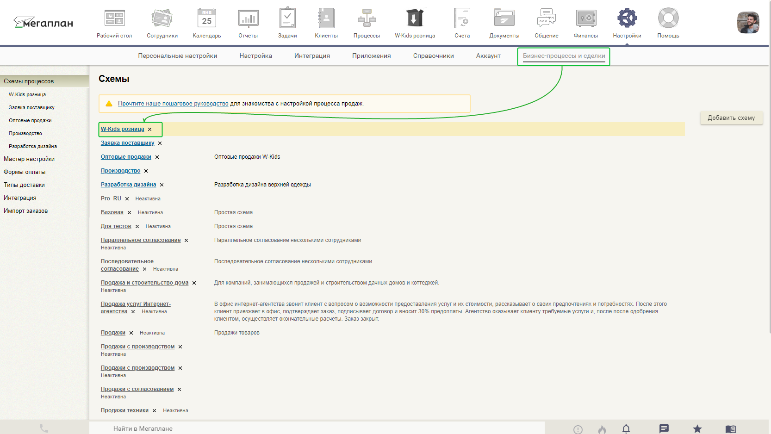Screen dimensions: 771x434
Task: Switch to the Справочники tab
Action: point(434,56)
